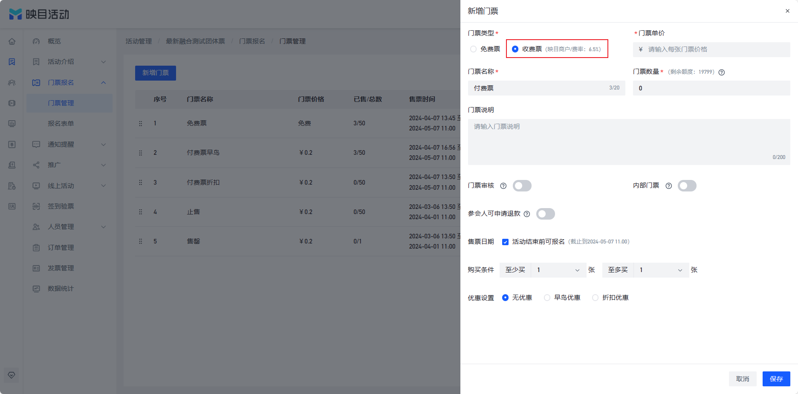This screenshot has width=798, height=394.
Task: Click the drag handle for row 止售
Action: [x=140, y=212]
